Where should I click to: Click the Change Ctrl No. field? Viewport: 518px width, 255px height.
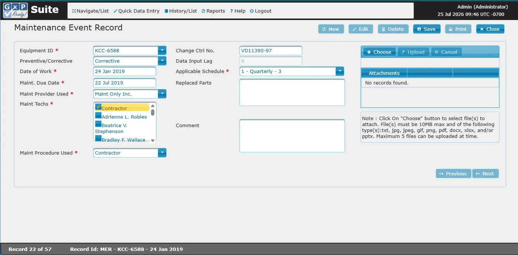point(271,50)
